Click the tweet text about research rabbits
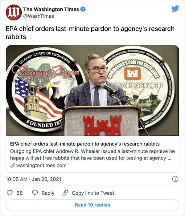 (x=90, y=33)
